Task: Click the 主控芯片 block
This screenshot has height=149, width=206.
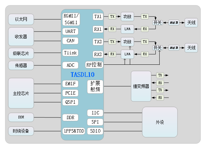Action: [x=21, y=93]
